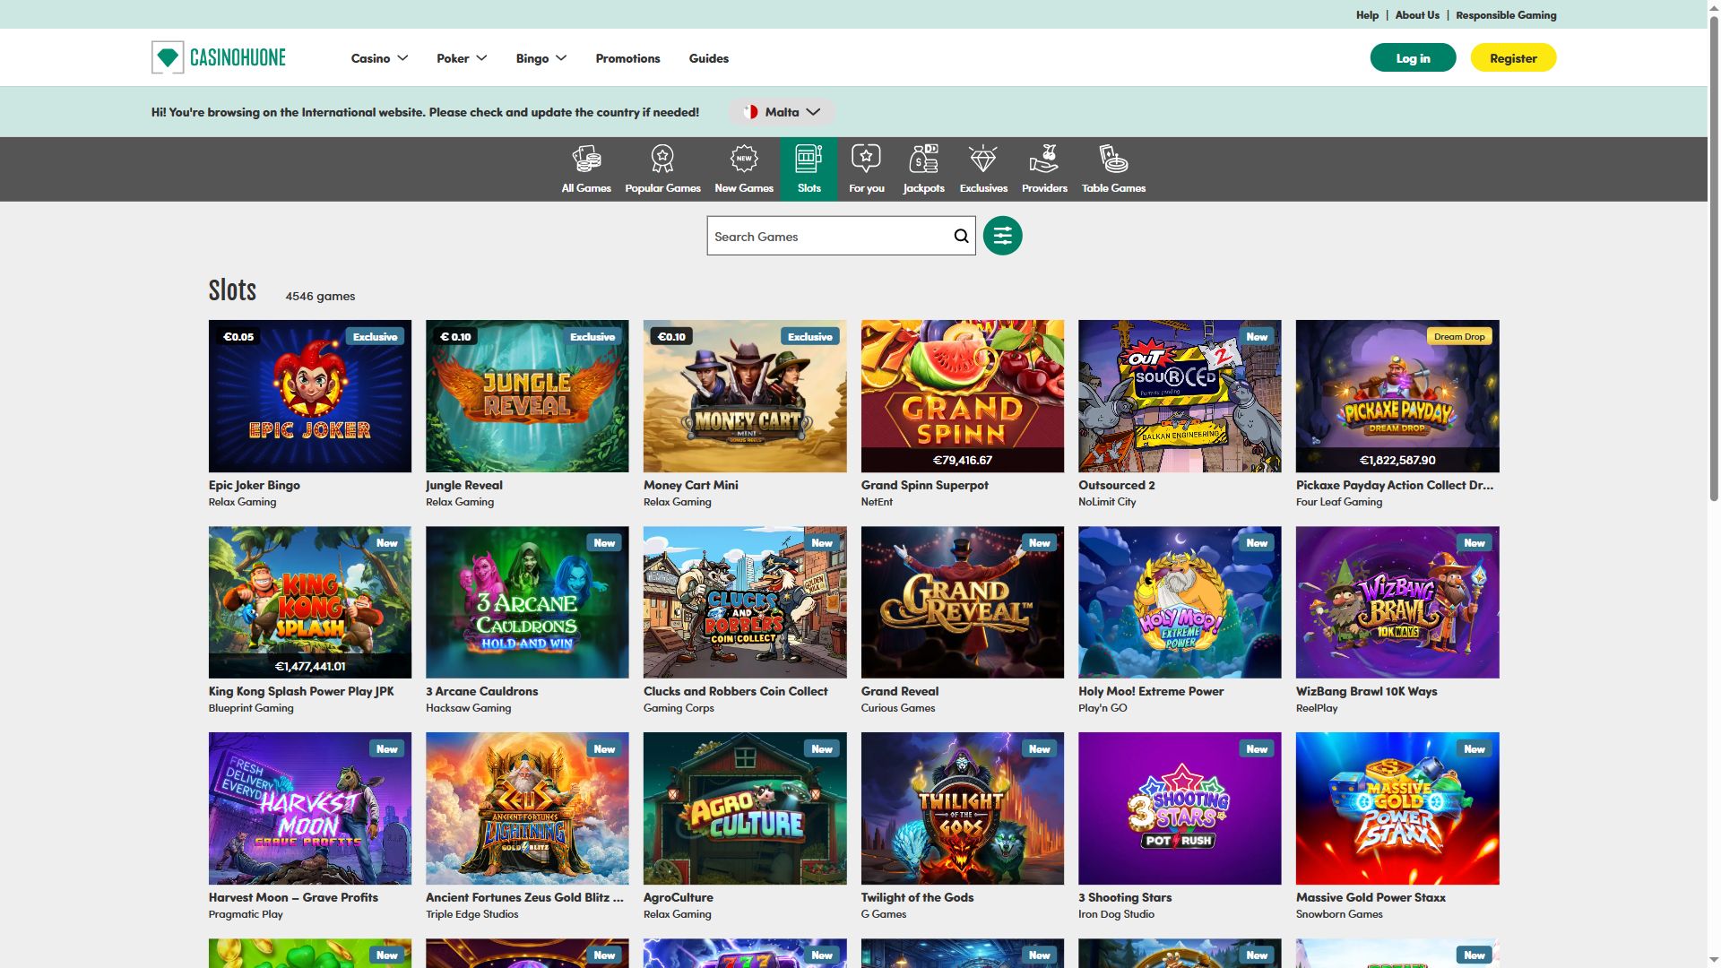The width and height of the screenshot is (1721, 968).
Task: Open the Outsourced 2 game thumbnail
Action: click(1180, 396)
